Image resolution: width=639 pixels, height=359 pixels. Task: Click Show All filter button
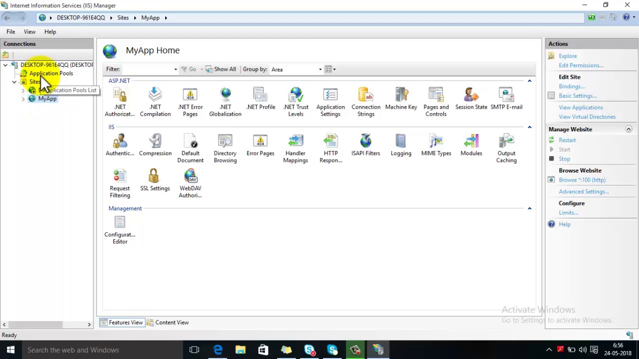[221, 69]
